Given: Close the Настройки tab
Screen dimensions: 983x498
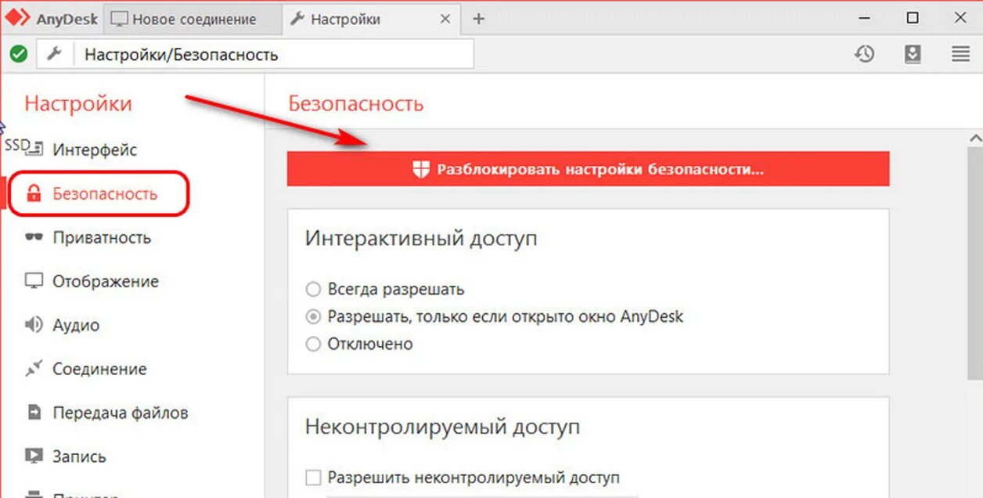Looking at the screenshot, I should coord(445,20).
